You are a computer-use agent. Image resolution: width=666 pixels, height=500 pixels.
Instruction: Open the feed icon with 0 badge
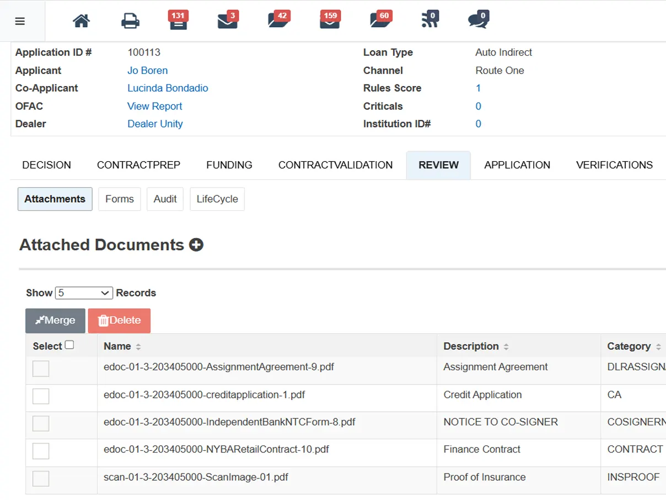click(x=429, y=20)
